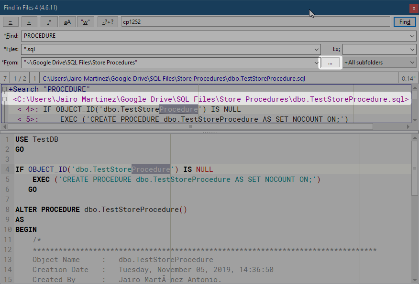419x284 pixels.
Task: Toggle regular expression mode (.*)
Action: coord(49,22)
